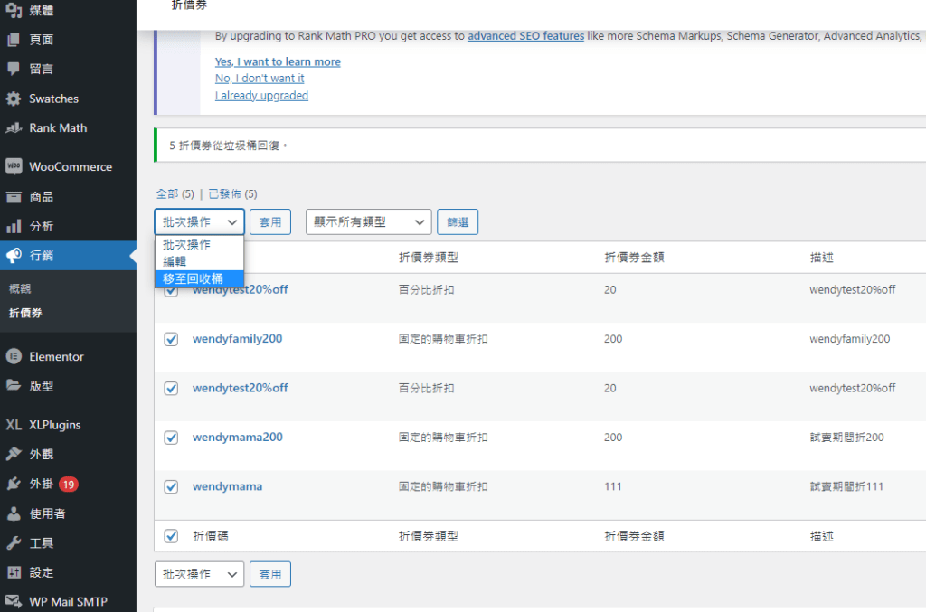Open WP Mail SMTP envelope icon

14,601
